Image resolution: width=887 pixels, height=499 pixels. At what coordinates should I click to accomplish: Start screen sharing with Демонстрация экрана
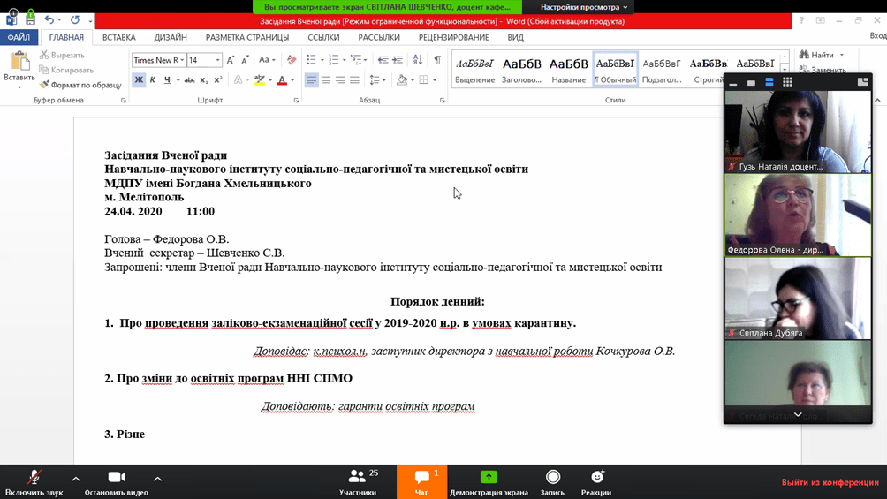point(489,481)
